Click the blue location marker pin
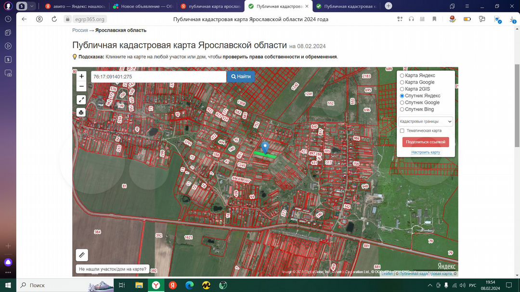520x292 pixels. click(264, 147)
